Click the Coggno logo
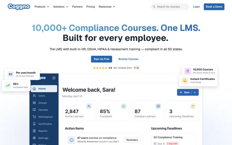This screenshot has height=145, width=232. point(19,6)
